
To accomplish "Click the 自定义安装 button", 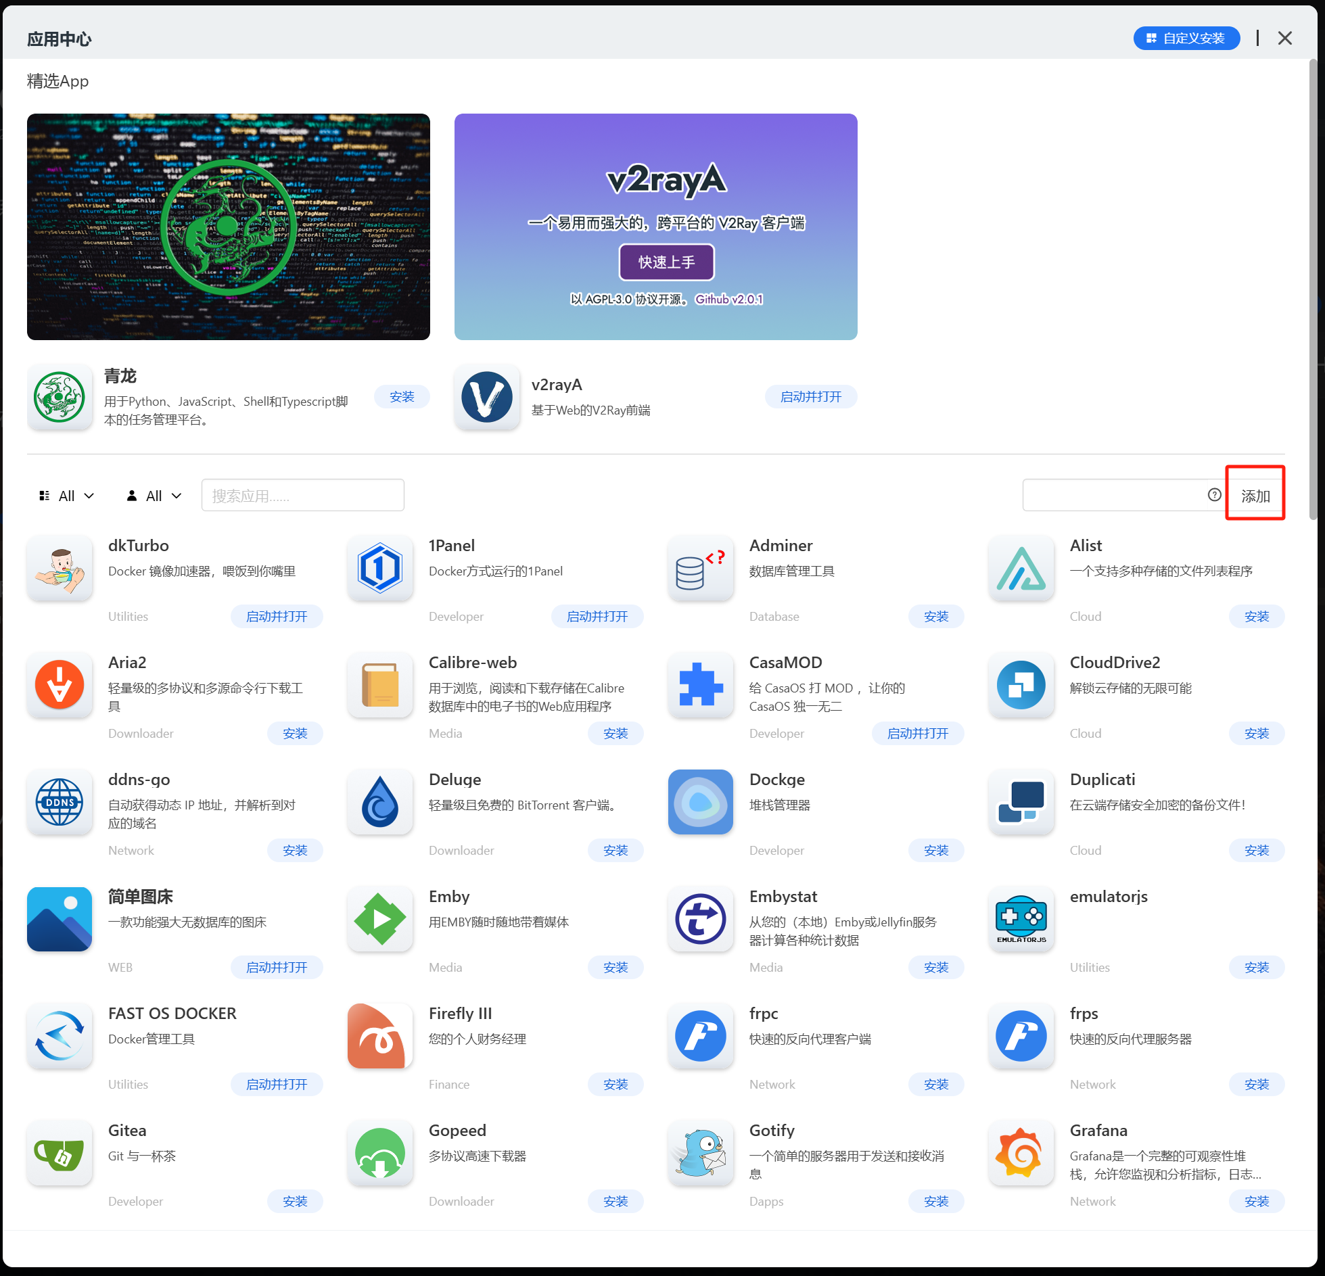I will click(x=1186, y=39).
